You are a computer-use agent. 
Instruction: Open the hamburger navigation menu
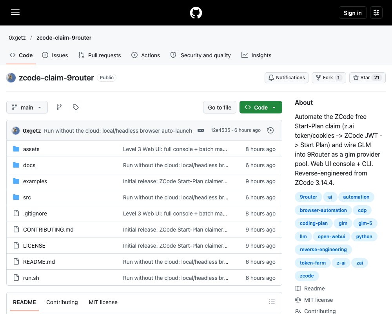click(15, 12)
